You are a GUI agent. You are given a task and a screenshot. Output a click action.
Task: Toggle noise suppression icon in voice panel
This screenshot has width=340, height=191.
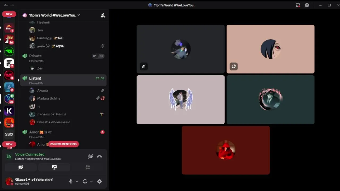click(90, 157)
